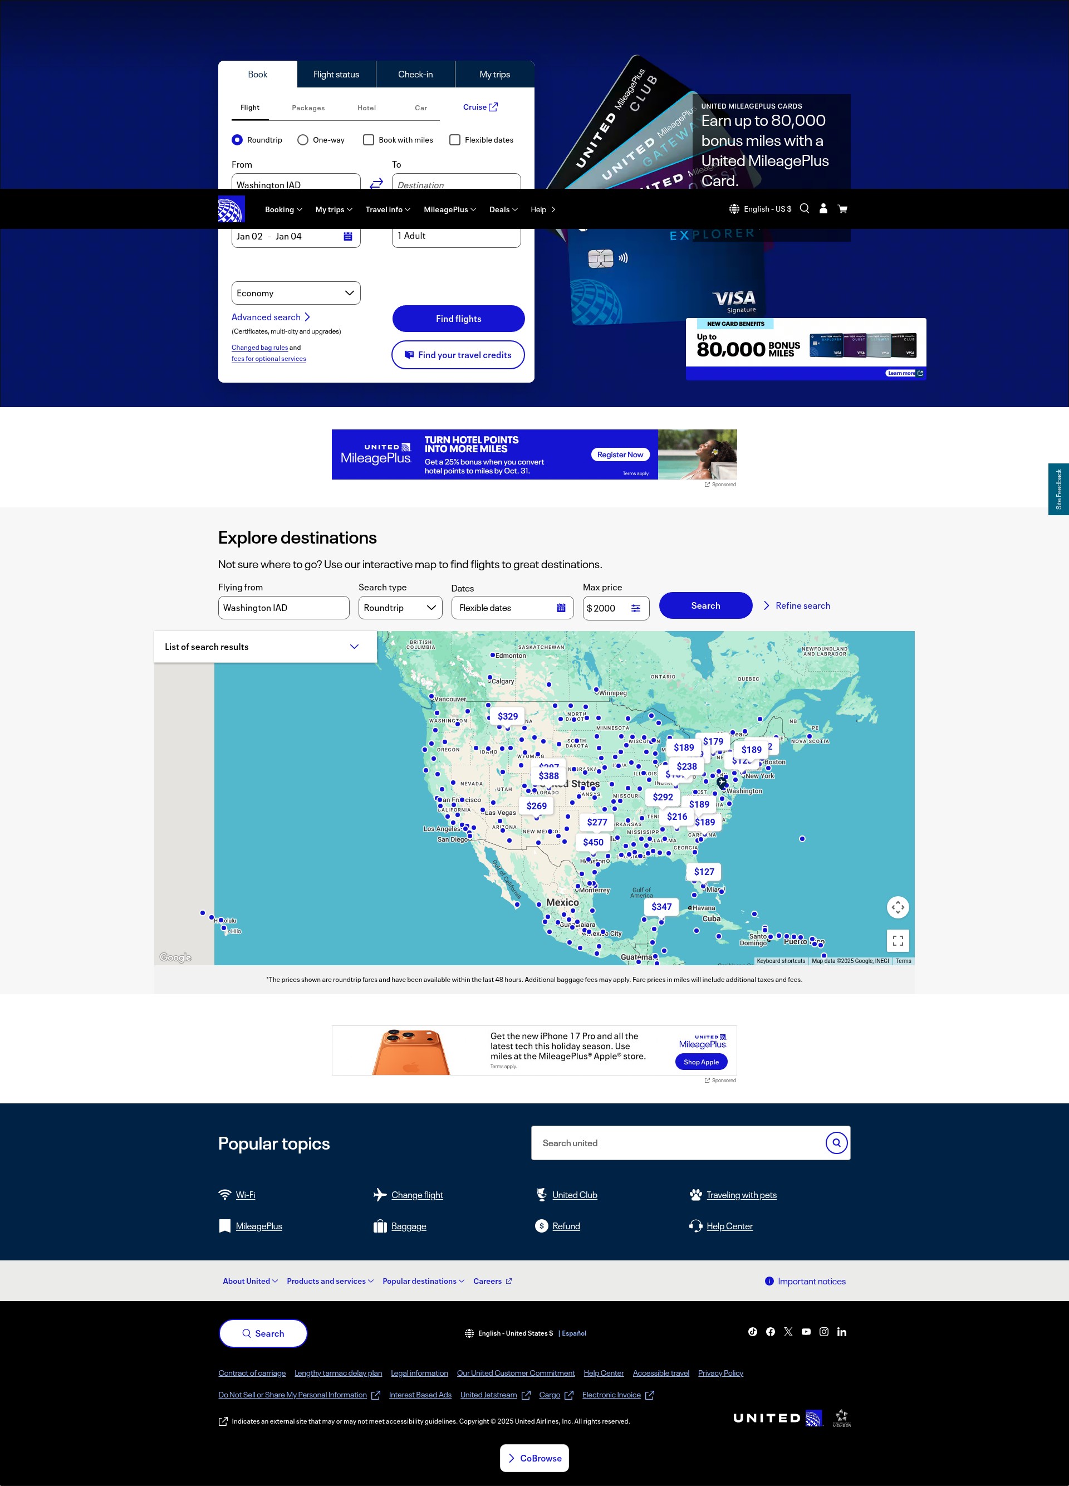
Task: Click Shop Apple in the iPhone ad
Action: 701,1062
